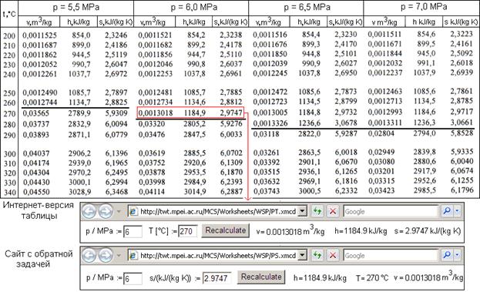480x292 pixels.
Task: Open the address dropdown of the PT.xmcd URL bar
Action: pyautogui.click(x=302, y=211)
